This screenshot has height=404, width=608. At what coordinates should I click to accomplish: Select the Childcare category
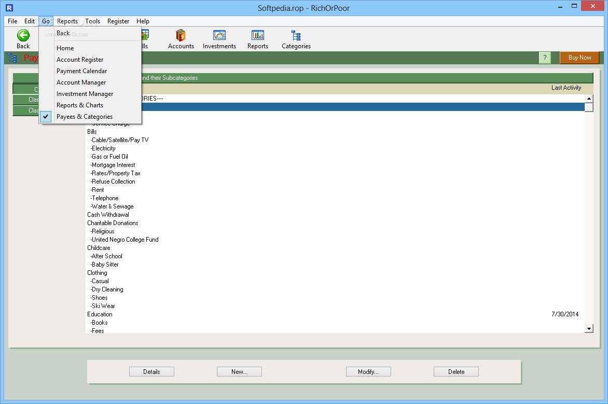point(99,248)
